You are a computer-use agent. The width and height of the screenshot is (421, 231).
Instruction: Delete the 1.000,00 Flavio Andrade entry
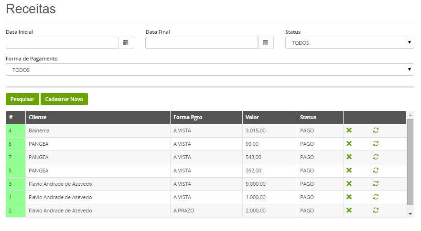(349, 197)
